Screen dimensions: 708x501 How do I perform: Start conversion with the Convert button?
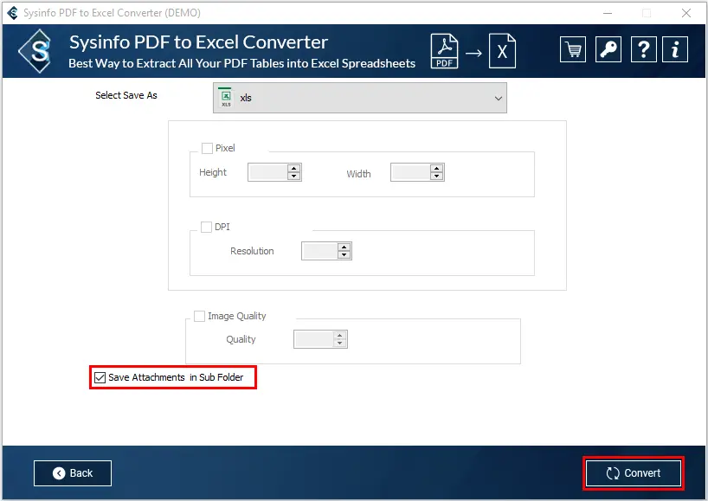pos(634,473)
